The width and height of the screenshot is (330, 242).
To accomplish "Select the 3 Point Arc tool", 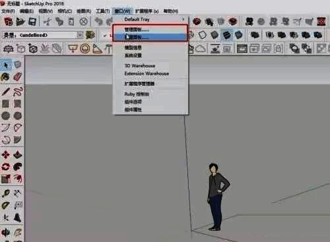I will click(5, 140).
